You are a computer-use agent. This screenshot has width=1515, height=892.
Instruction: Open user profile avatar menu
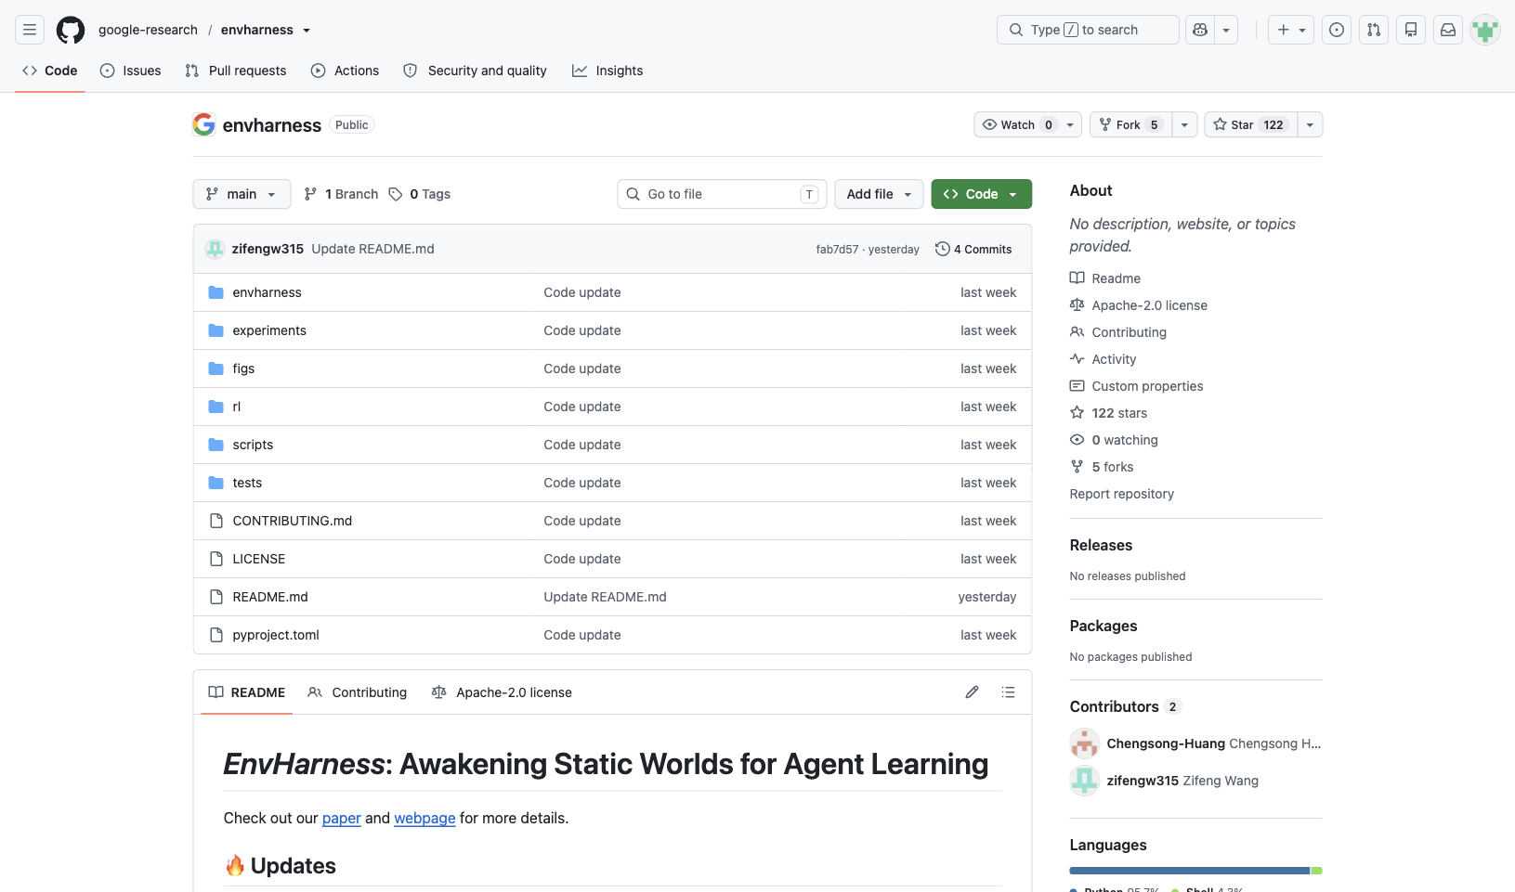[x=1485, y=30]
